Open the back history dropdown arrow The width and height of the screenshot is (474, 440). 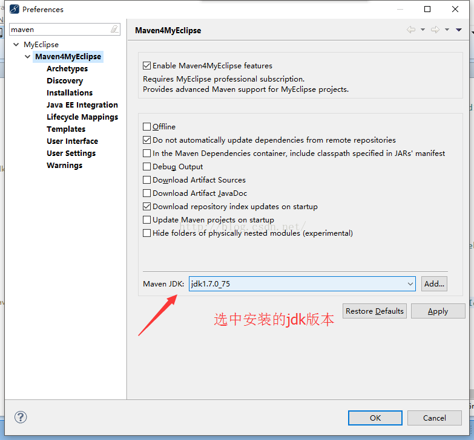point(423,30)
